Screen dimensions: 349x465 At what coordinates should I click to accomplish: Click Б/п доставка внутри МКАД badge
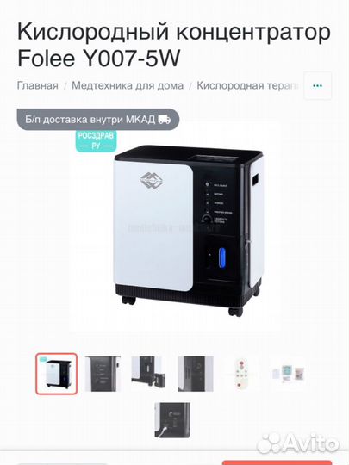coord(98,120)
